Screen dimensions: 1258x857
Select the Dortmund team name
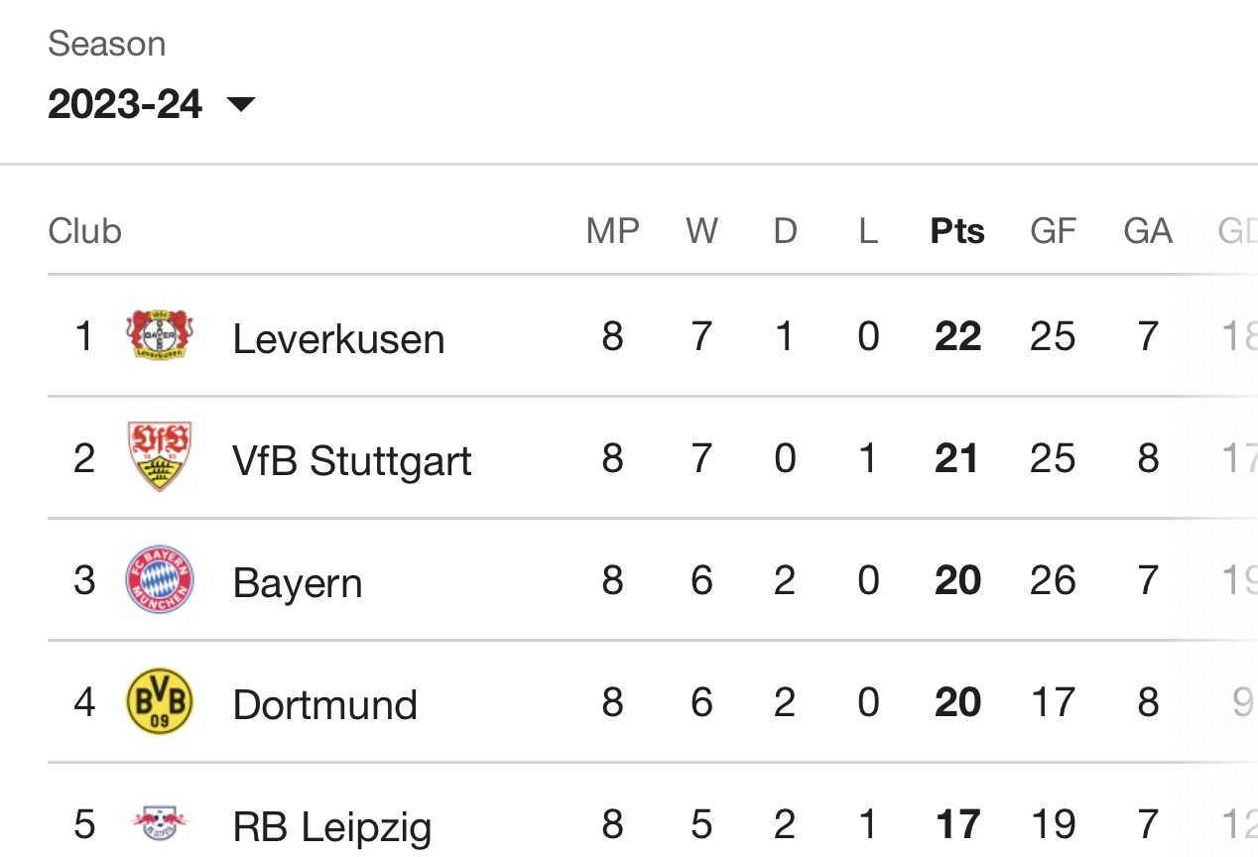325,704
